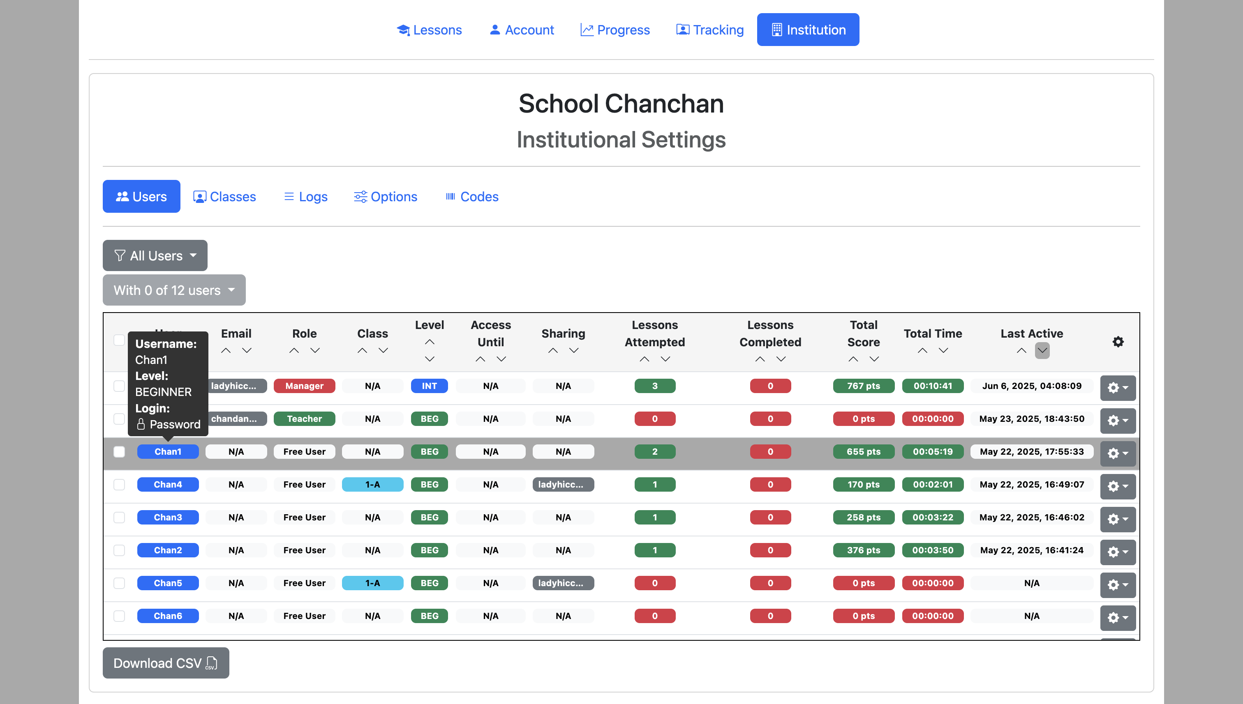Select the Chan5 row checkbox

pos(119,583)
